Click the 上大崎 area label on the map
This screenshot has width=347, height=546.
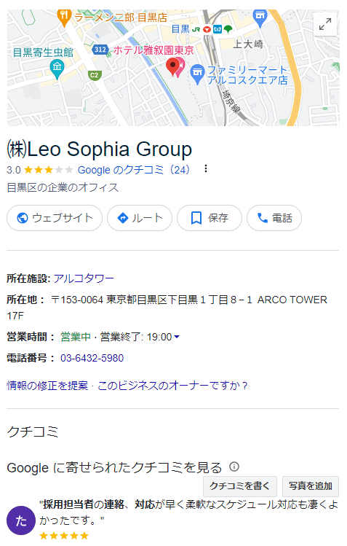[x=248, y=44]
